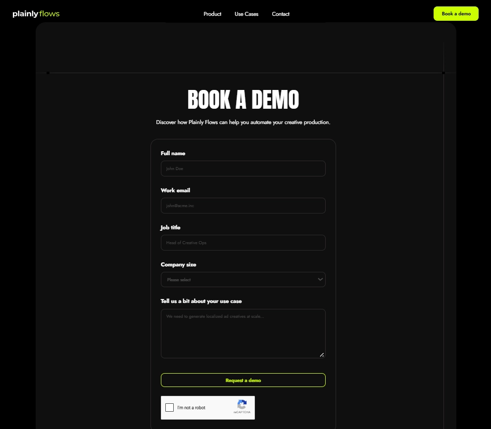Click the BOOK A DEMO heading
The image size is (491, 429).
coord(243,99)
